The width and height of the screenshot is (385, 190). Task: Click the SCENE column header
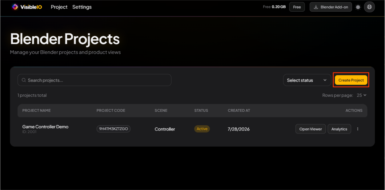161,111
